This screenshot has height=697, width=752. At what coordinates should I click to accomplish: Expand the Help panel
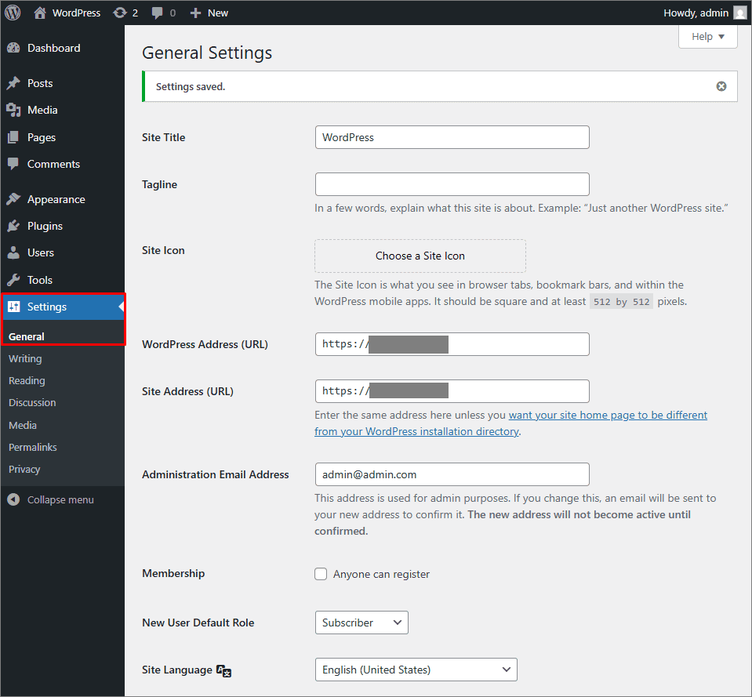(707, 36)
